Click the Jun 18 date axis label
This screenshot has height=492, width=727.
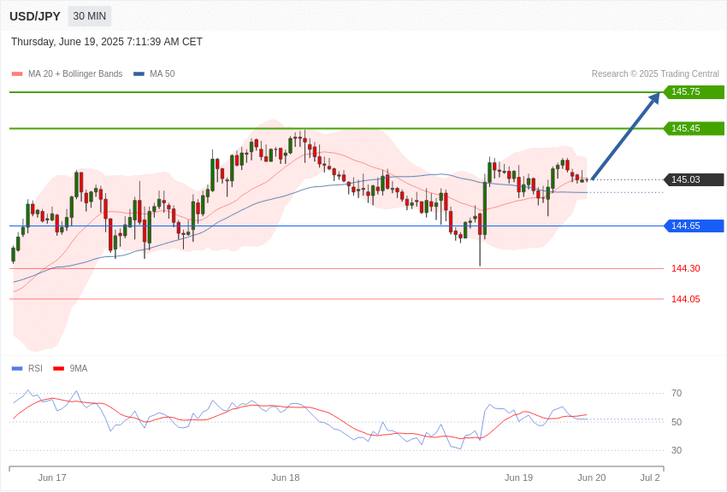pos(285,477)
